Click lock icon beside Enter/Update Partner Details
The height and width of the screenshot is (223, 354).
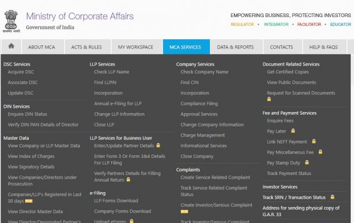158,146
